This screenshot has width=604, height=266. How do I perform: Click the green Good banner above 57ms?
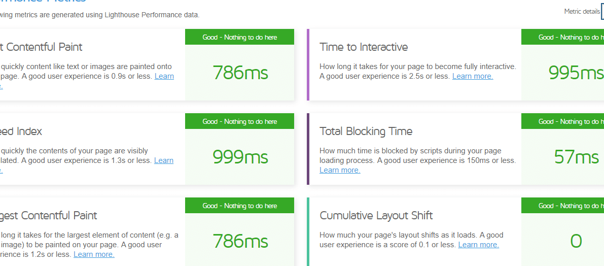[563, 121]
